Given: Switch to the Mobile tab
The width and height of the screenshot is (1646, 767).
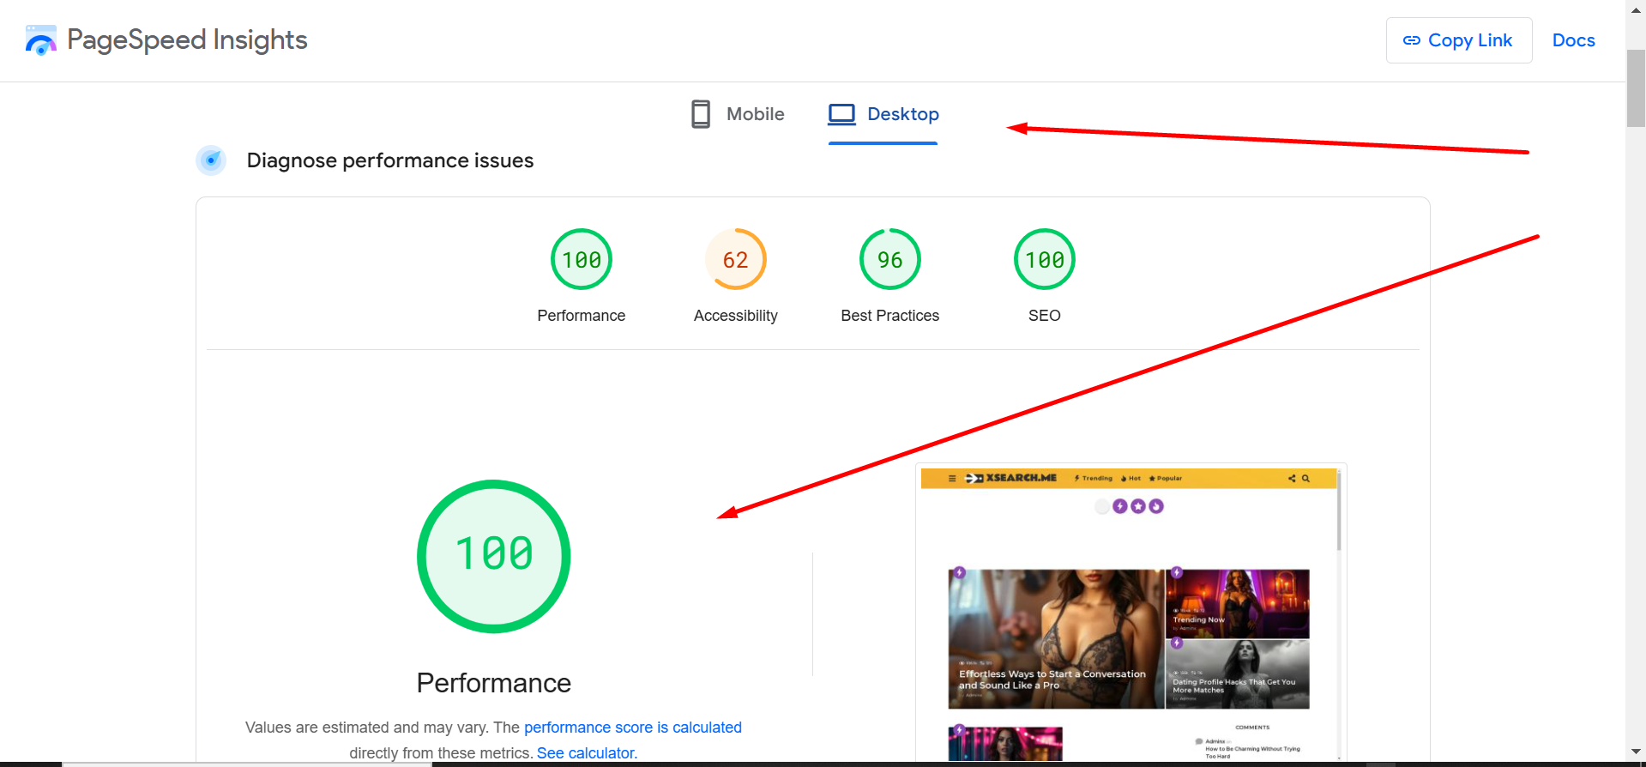Looking at the screenshot, I should coord(739,114).
